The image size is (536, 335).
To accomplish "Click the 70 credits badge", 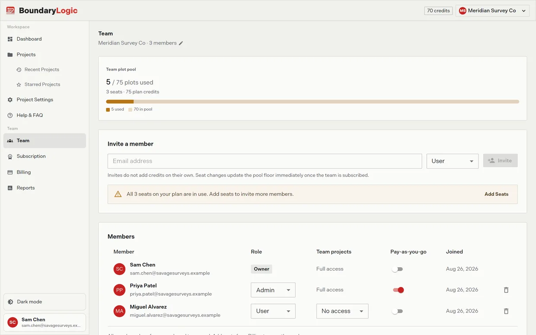I will (438, 11).
